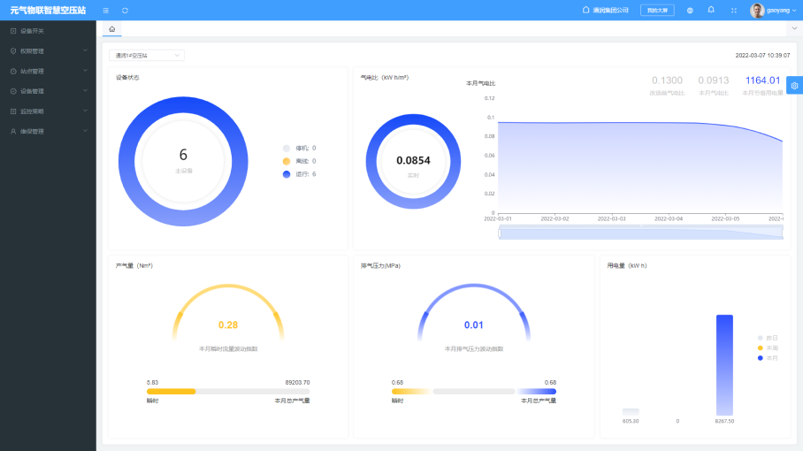
Task: Click the company building icon in header
Action: [x=585, y=10]
